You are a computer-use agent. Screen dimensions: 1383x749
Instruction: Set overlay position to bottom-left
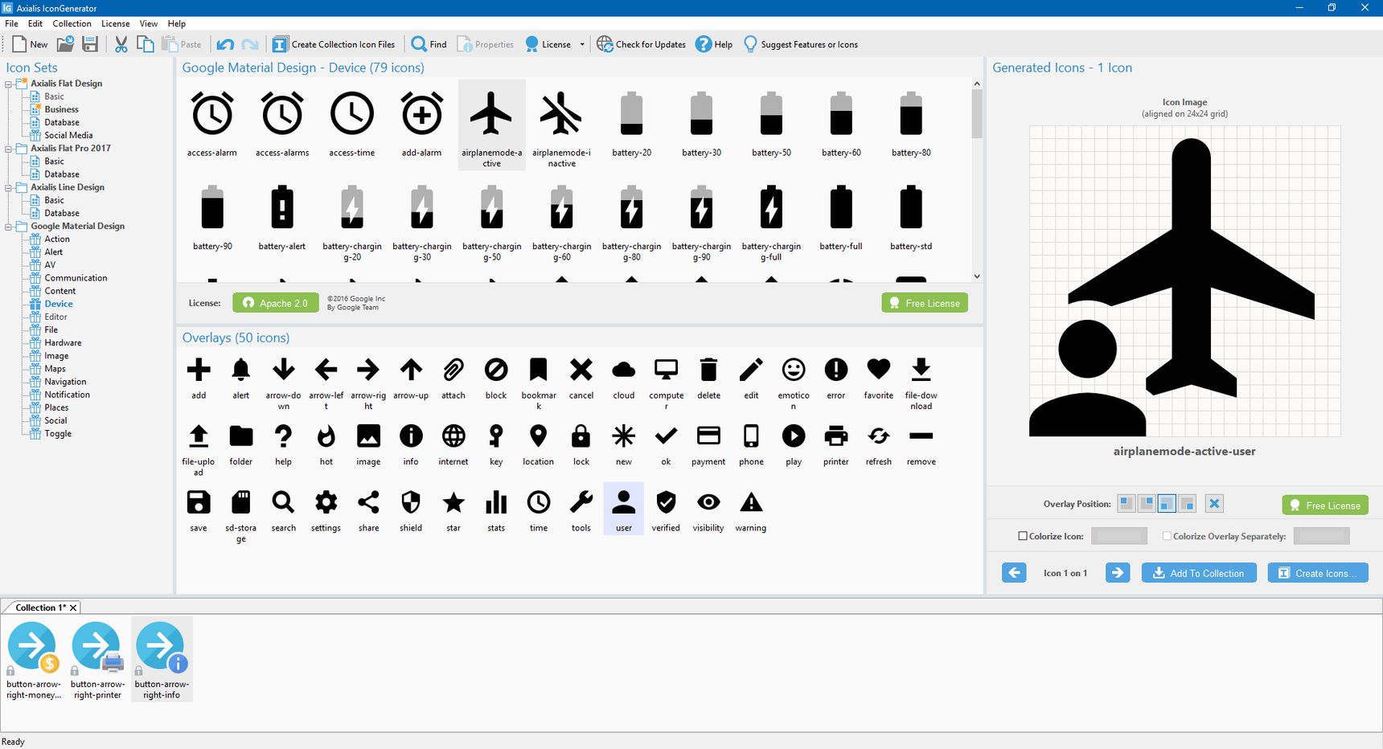pos(1167,504)
